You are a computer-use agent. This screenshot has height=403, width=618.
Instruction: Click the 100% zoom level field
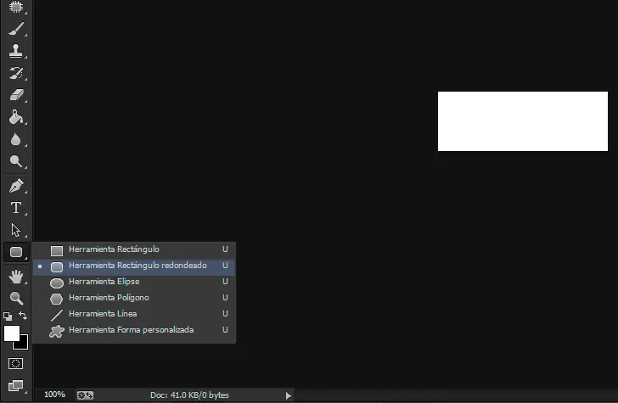coord(54,395)
